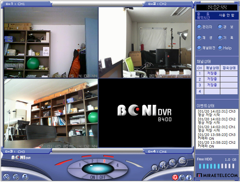Image resolution: width=240 pixels, height=182 pixels.
Task: Click the channel 4 row number cell
Action: (200, 91)
